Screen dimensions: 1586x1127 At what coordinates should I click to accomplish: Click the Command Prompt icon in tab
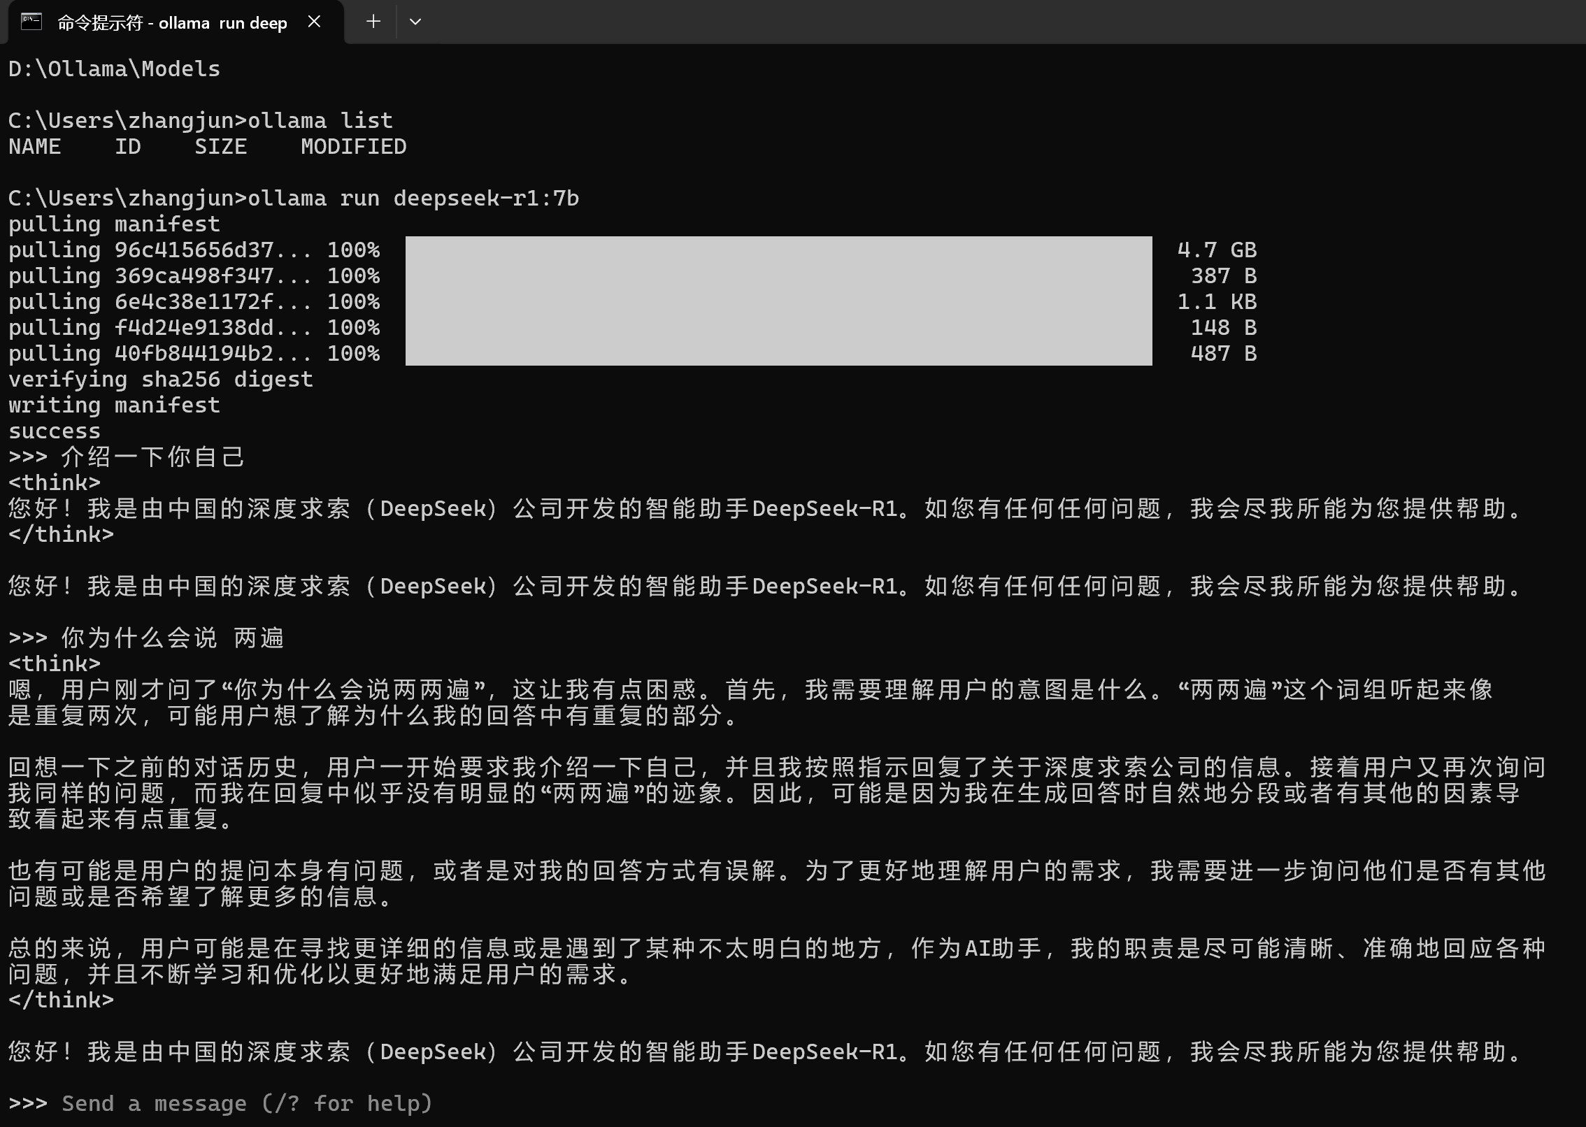(31, 22)
